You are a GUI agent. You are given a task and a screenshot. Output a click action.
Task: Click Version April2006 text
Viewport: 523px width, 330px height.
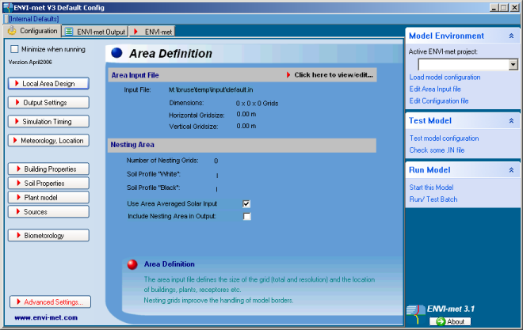[x=30, y=63]
